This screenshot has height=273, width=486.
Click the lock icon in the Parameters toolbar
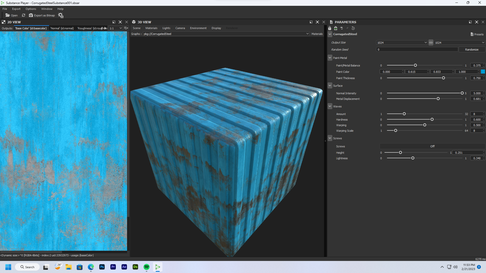330,28
